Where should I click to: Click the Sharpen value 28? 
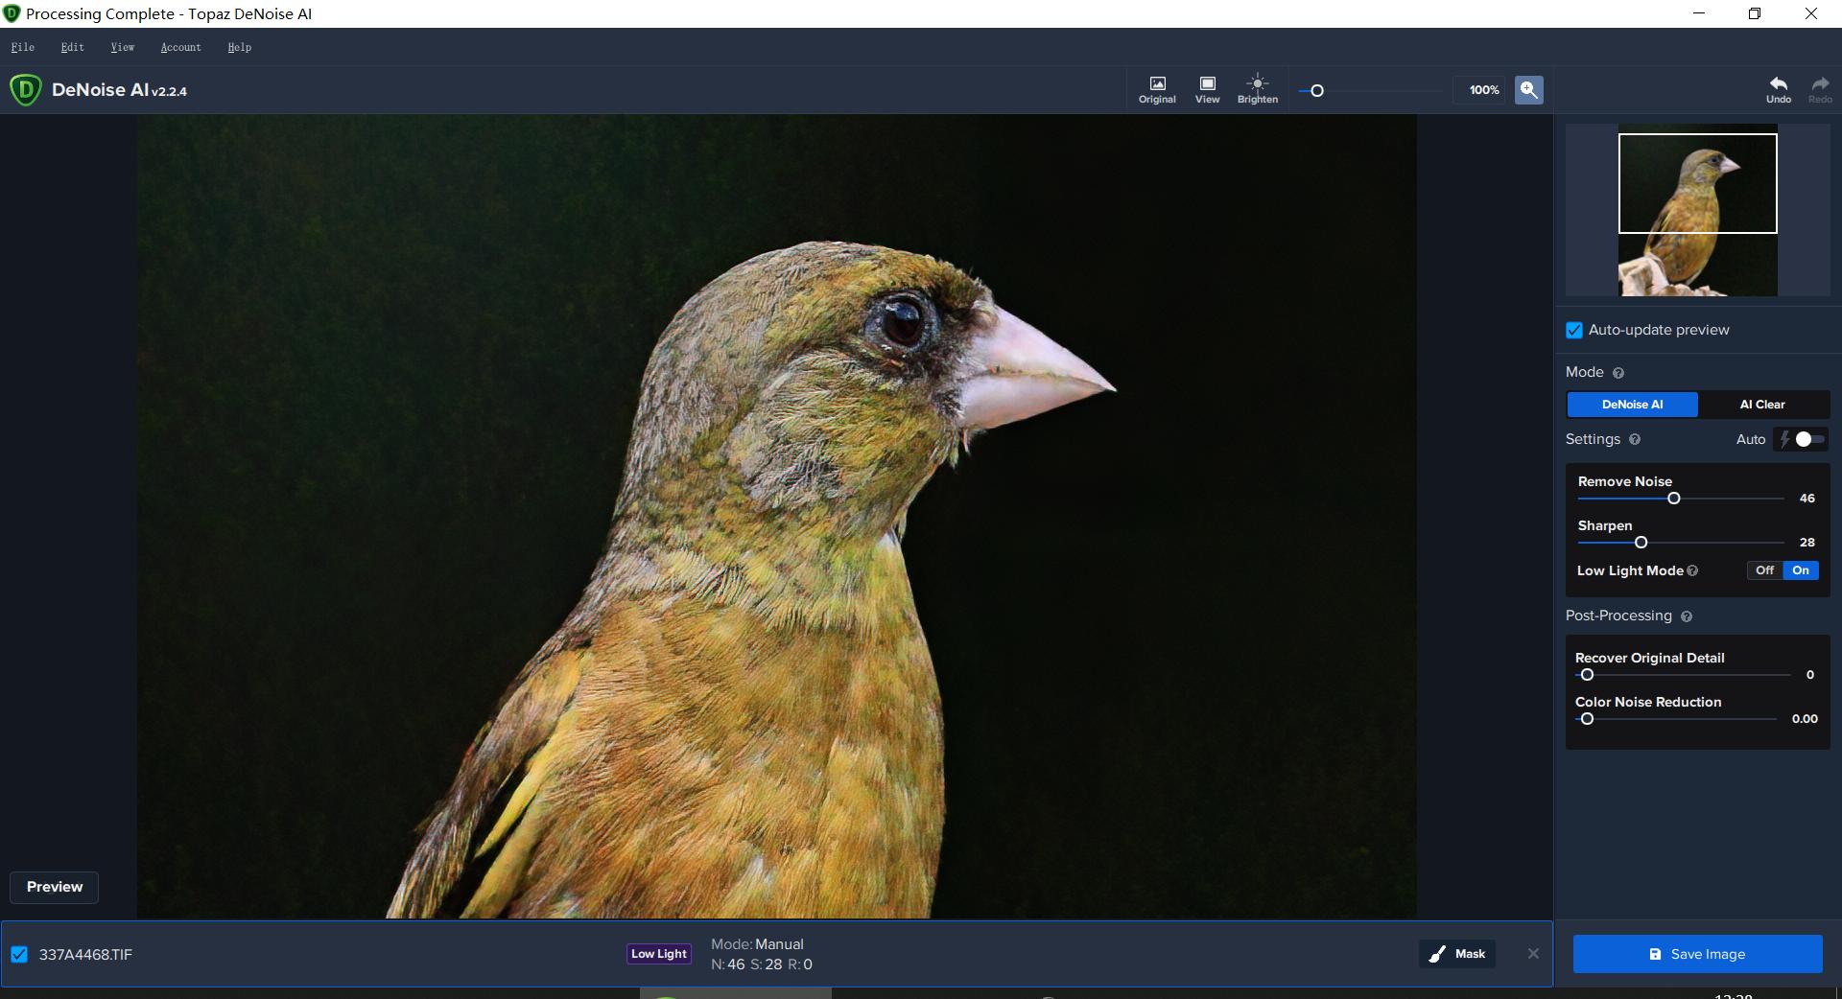coord(1807,543)
